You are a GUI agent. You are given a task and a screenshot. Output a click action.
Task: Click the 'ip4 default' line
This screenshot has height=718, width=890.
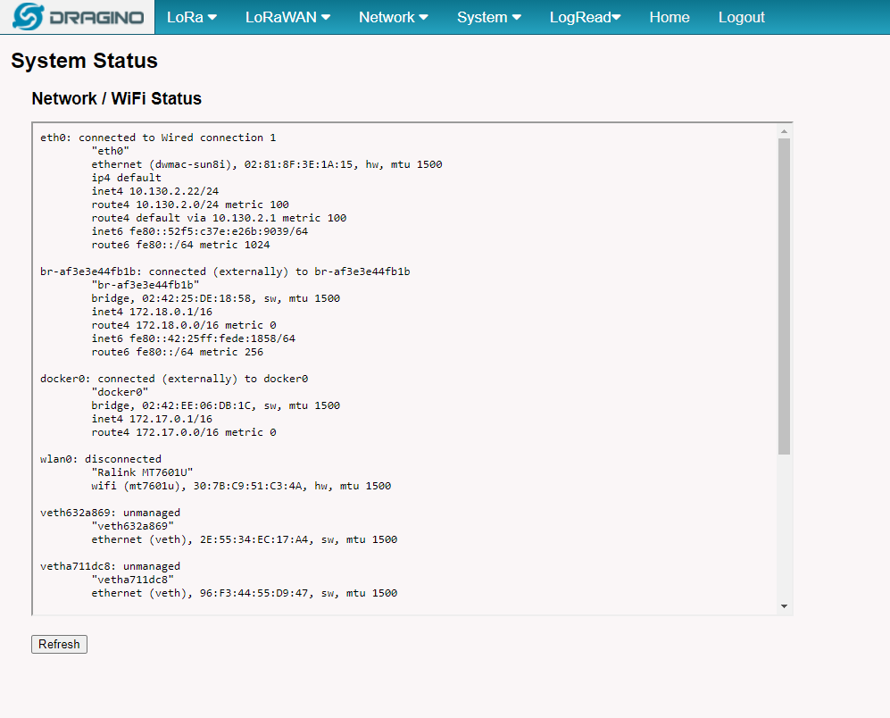(126, 177)
